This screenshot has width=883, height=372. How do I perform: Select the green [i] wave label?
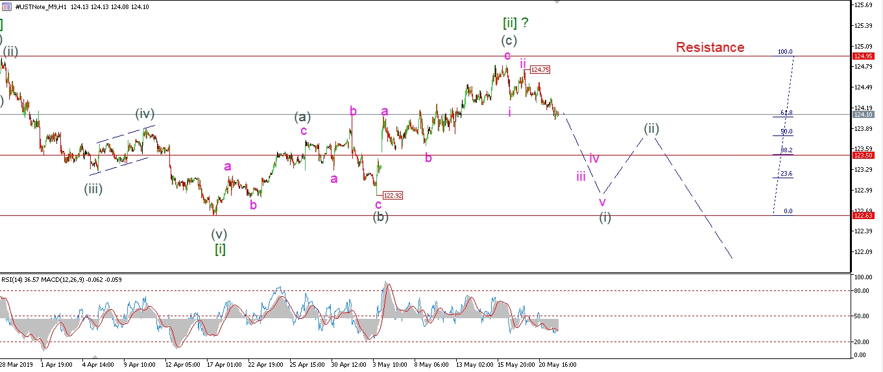click(x=220, y=249)
